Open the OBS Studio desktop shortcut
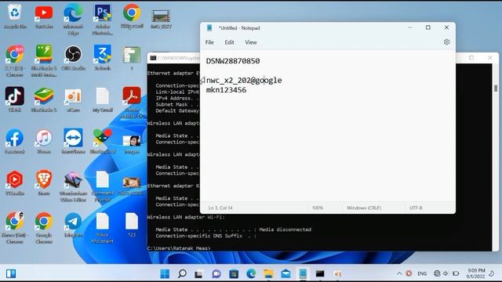The image size is (502, 282). click(x=73, y=57)
